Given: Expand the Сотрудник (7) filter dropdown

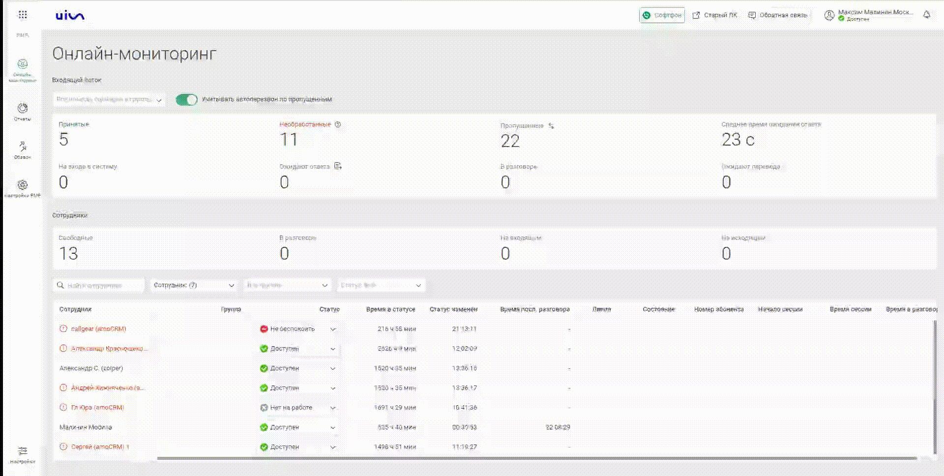Looking at the screenshot, I should [194, 285].
